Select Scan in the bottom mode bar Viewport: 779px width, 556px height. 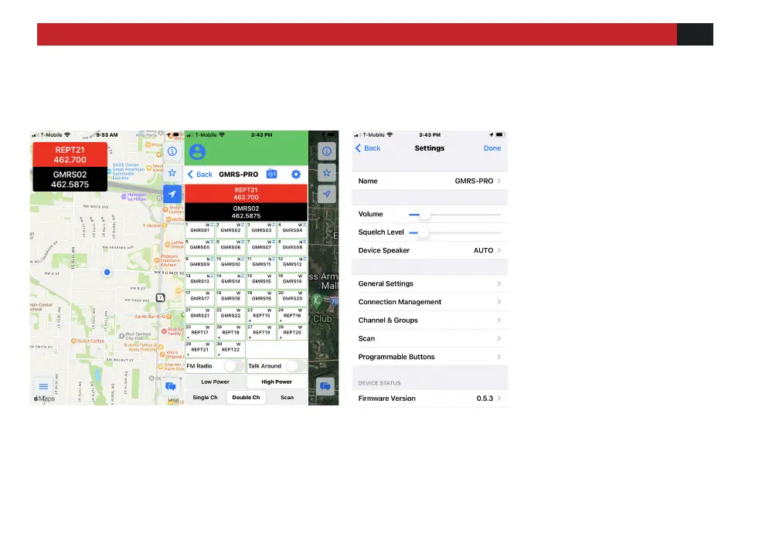[287, 397]
